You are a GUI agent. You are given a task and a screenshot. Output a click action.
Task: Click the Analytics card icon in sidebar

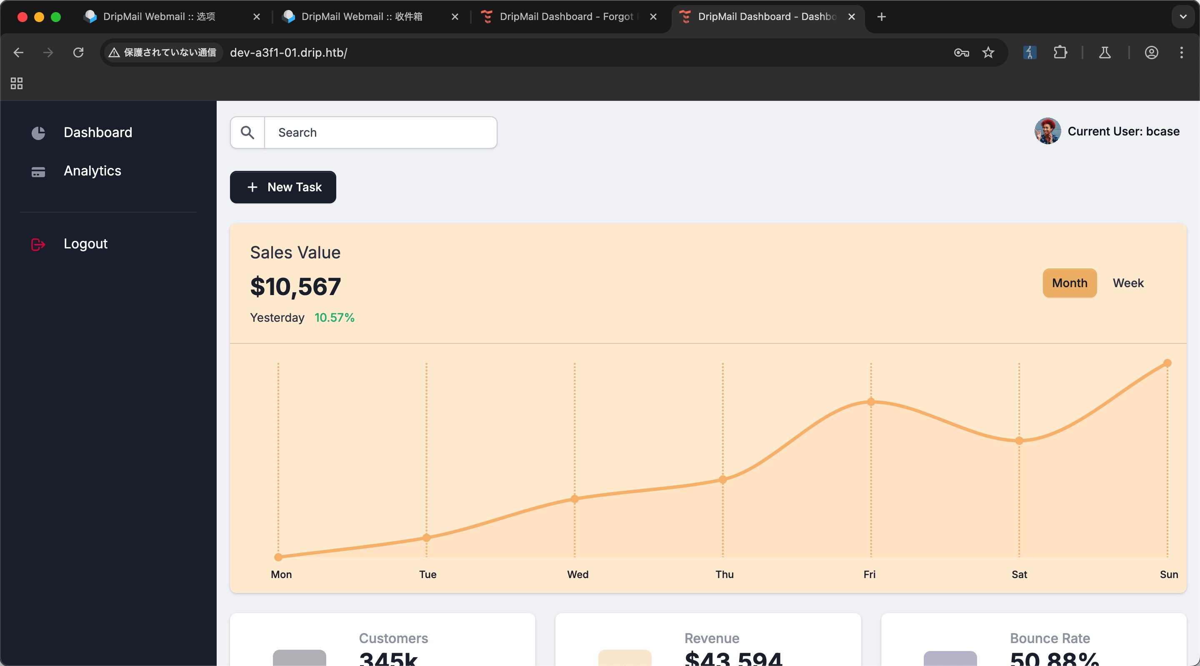coord(38,172)
